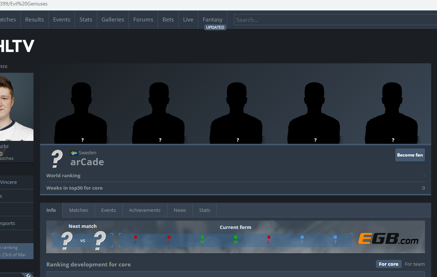Select the For team ranking toggle
Viewport: 437px width, 277px height.
click(415, 264)
